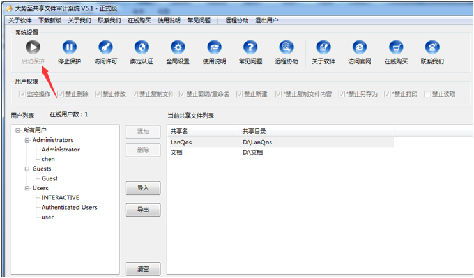The image size is (474, 278).
Task: Click 常见问题 question mark icon
Action: tap(250, 47)
